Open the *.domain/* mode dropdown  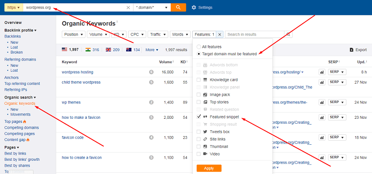coord(152,7)
